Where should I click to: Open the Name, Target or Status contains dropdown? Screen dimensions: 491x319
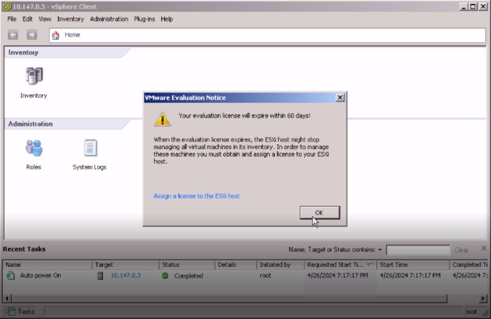pos(380,250)
